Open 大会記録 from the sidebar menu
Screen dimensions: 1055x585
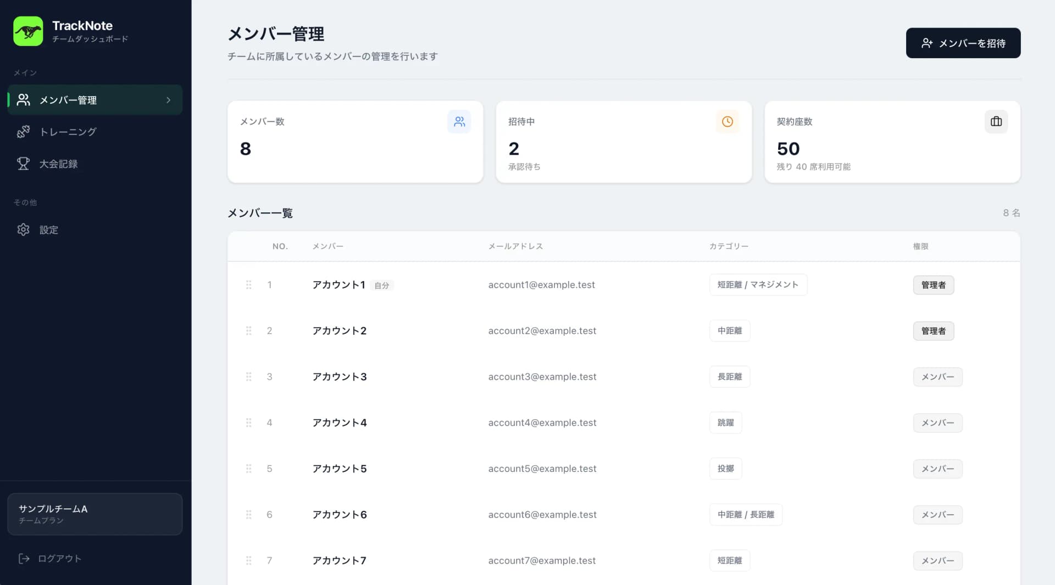pyautogui.click(x=59, y=164)
